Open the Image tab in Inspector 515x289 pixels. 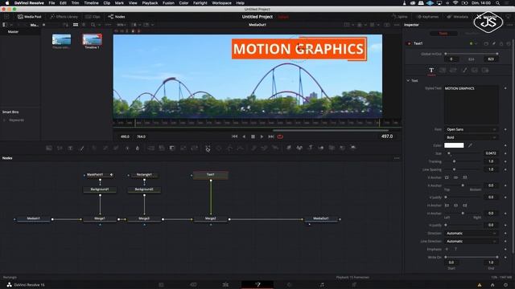tap(475, 70)
